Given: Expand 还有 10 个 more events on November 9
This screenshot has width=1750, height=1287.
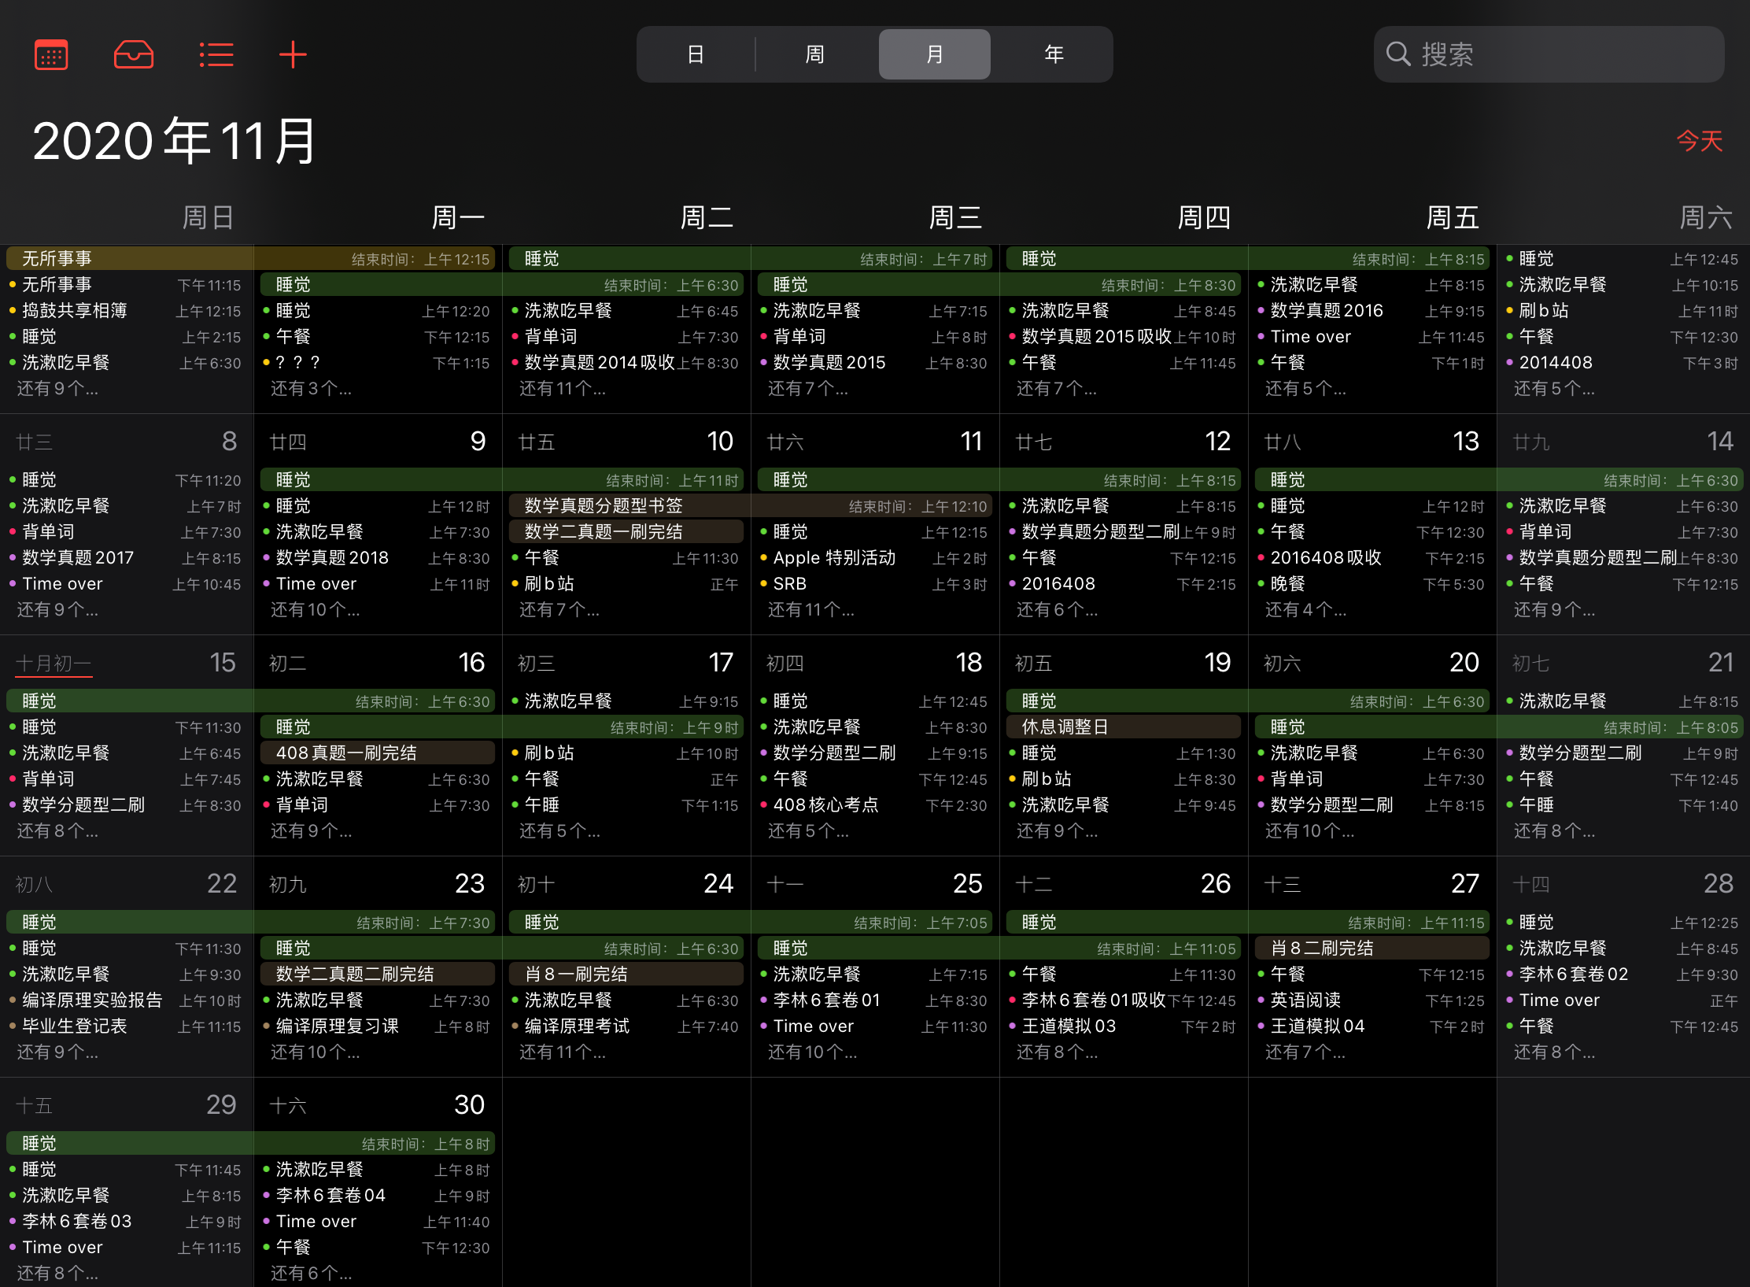Looking at the screenshot, I should [x=315, y=609].
